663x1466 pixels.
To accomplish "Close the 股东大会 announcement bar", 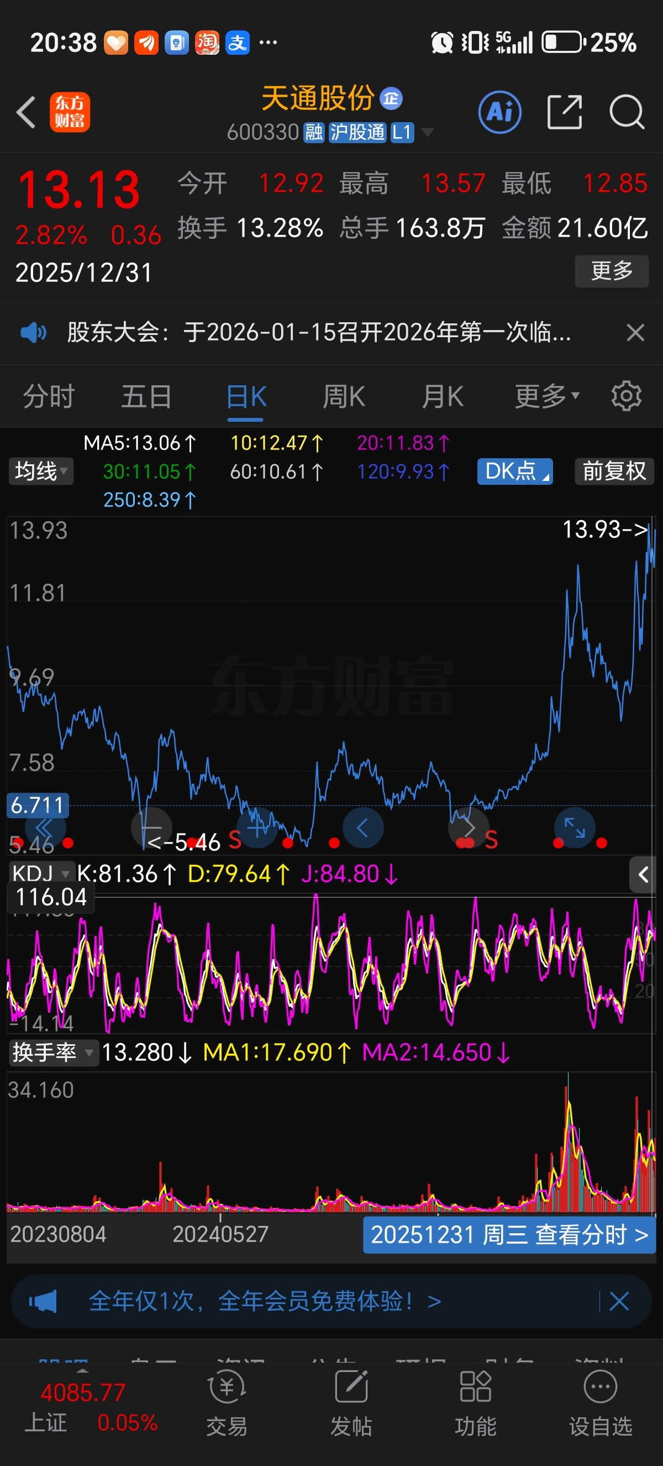I will click(635, 332).
